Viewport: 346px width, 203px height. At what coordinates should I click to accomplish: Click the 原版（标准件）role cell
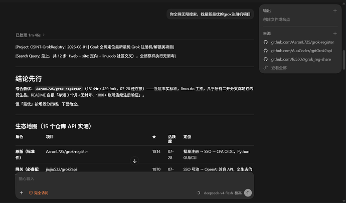[x=25, y=154]
